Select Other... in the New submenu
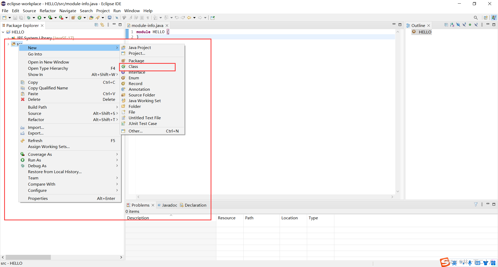The height and width of the screenshot is (267, 498). point(152,131)
